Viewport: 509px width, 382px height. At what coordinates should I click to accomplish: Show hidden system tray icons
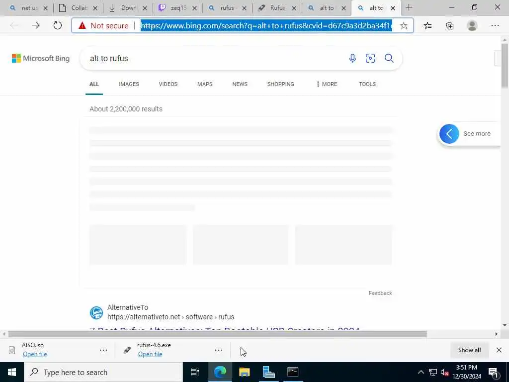tap(421, 372)
